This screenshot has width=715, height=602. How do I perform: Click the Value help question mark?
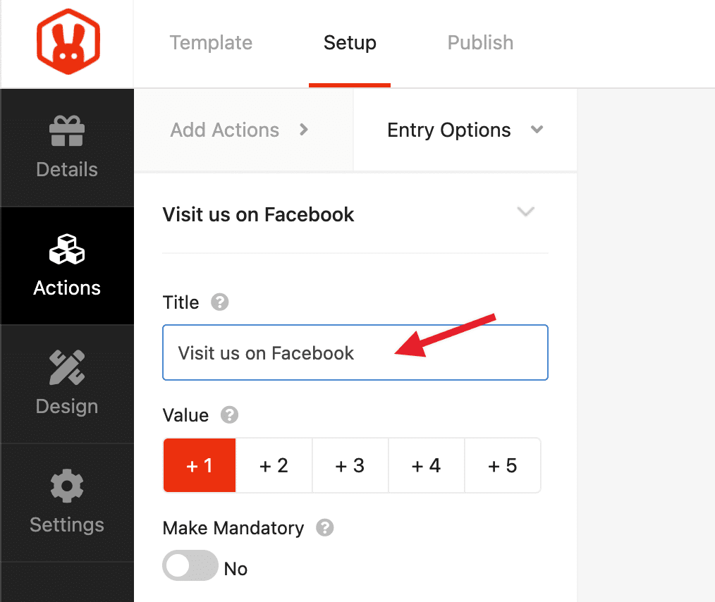pyautogui.click(x=229, y=415)
